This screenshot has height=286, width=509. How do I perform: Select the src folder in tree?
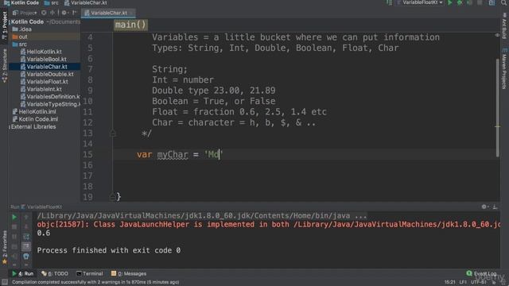pyautogui.click(x=20, y=44)
